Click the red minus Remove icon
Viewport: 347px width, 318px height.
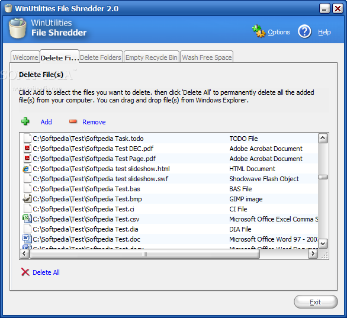coord(73,121)
